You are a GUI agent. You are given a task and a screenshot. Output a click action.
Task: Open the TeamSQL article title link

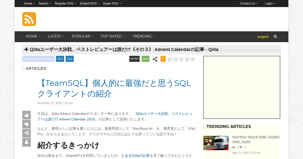tap(114, 88)
